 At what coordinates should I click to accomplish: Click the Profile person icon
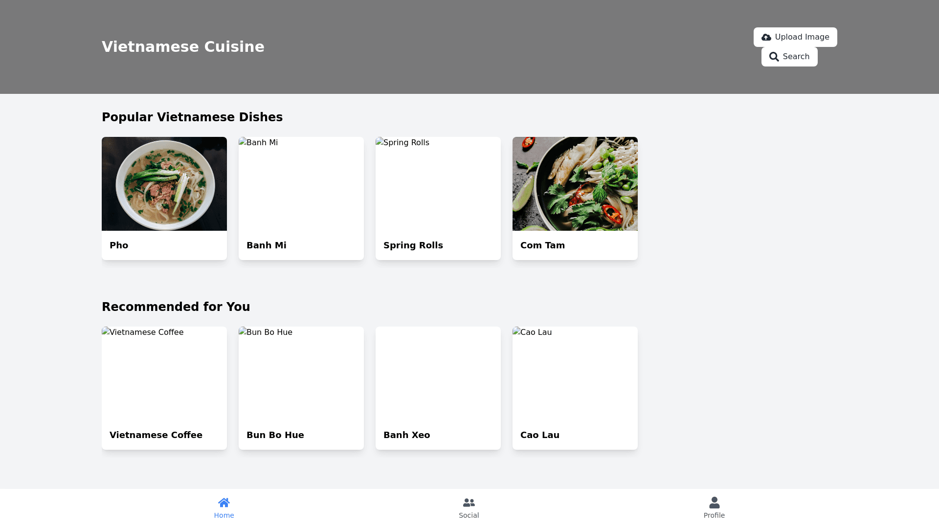pos(715,503)
